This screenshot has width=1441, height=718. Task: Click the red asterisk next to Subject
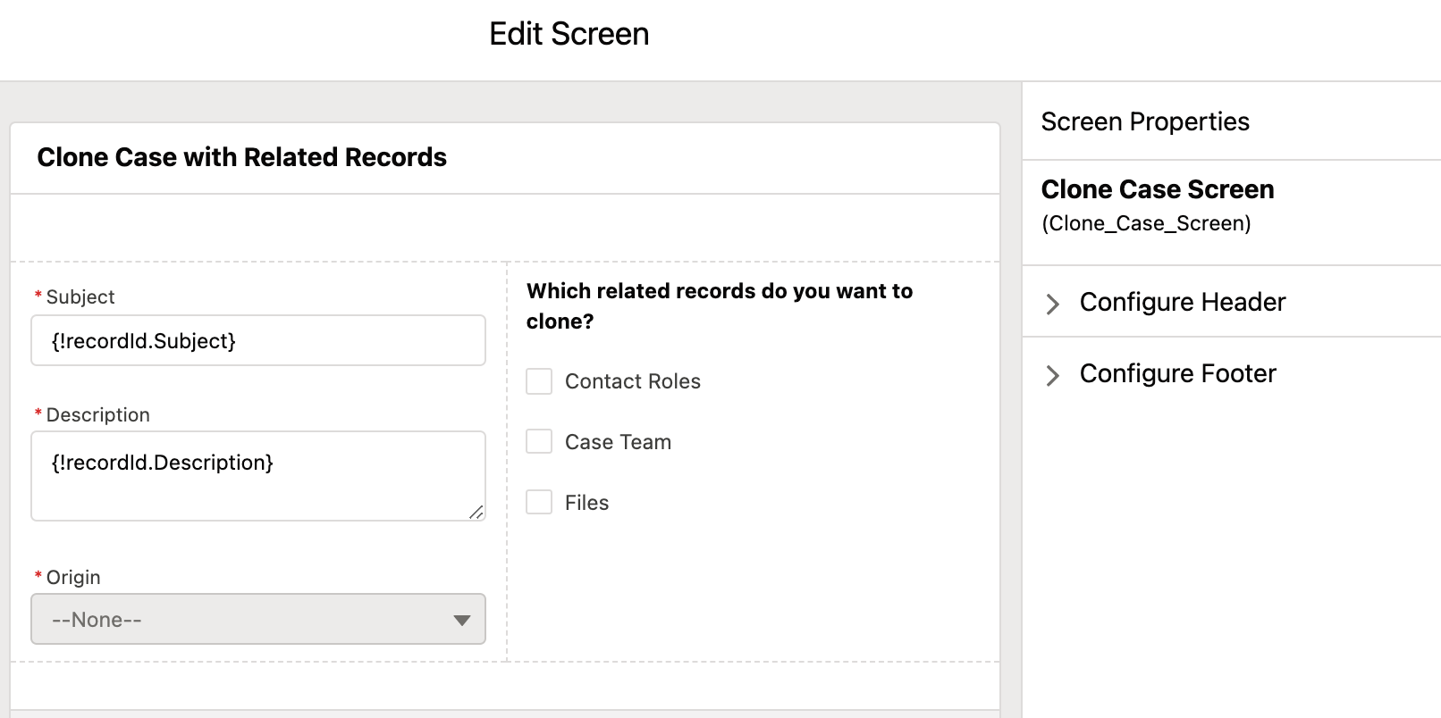click(38, 297)
